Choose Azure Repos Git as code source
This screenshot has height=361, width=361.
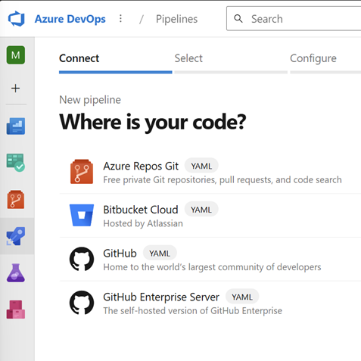click(210, 172)
